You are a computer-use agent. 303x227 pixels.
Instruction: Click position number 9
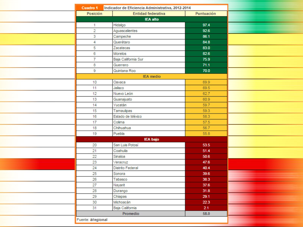(94, 71)
